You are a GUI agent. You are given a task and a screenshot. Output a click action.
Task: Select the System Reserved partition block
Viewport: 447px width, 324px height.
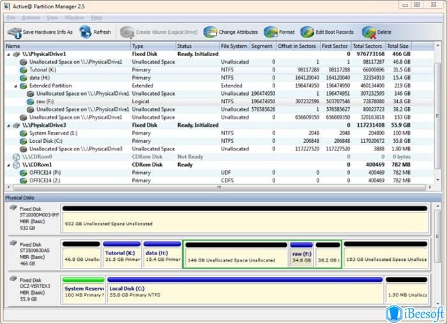[83, 290]
